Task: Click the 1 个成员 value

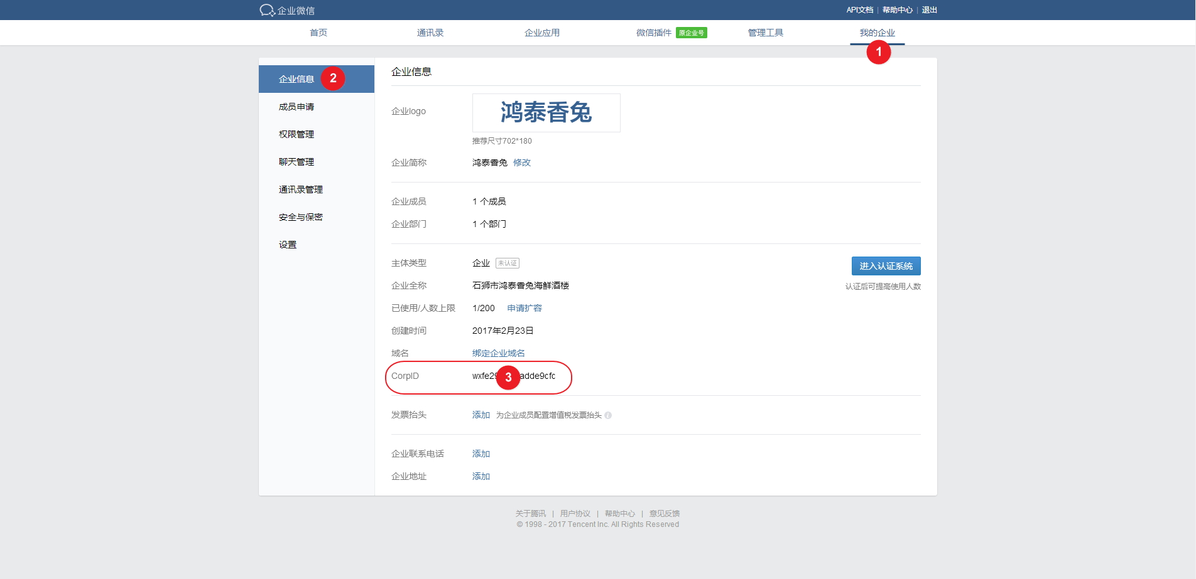Action: pos(489,201)
